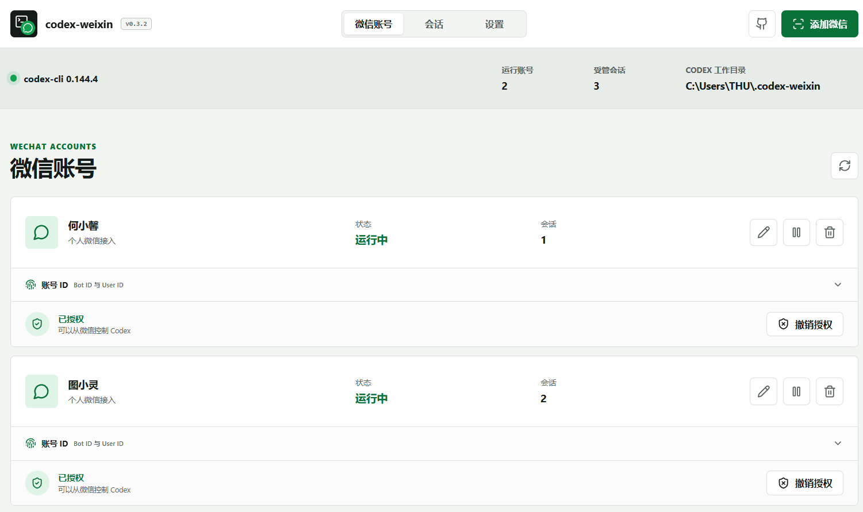Click the chat bubble avatar of 何小馨
863x512 pixels.
point(41,232)
